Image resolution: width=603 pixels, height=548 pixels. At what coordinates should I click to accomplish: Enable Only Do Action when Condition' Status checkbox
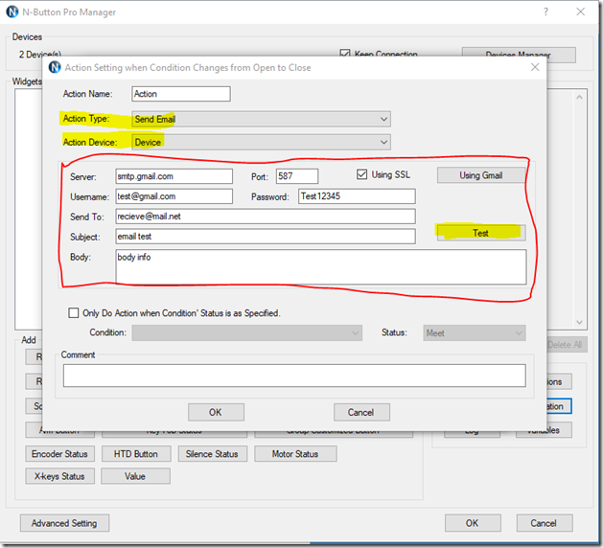(73, 313)
